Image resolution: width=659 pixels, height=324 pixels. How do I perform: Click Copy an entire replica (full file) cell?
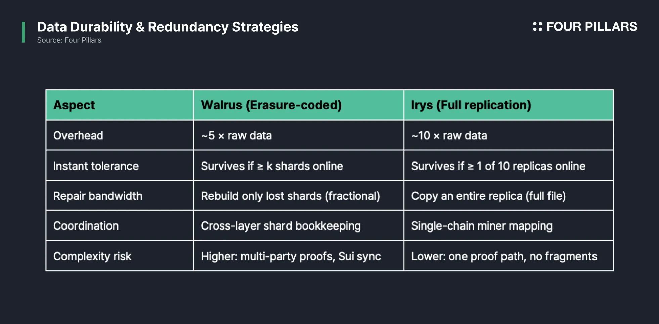509,196
